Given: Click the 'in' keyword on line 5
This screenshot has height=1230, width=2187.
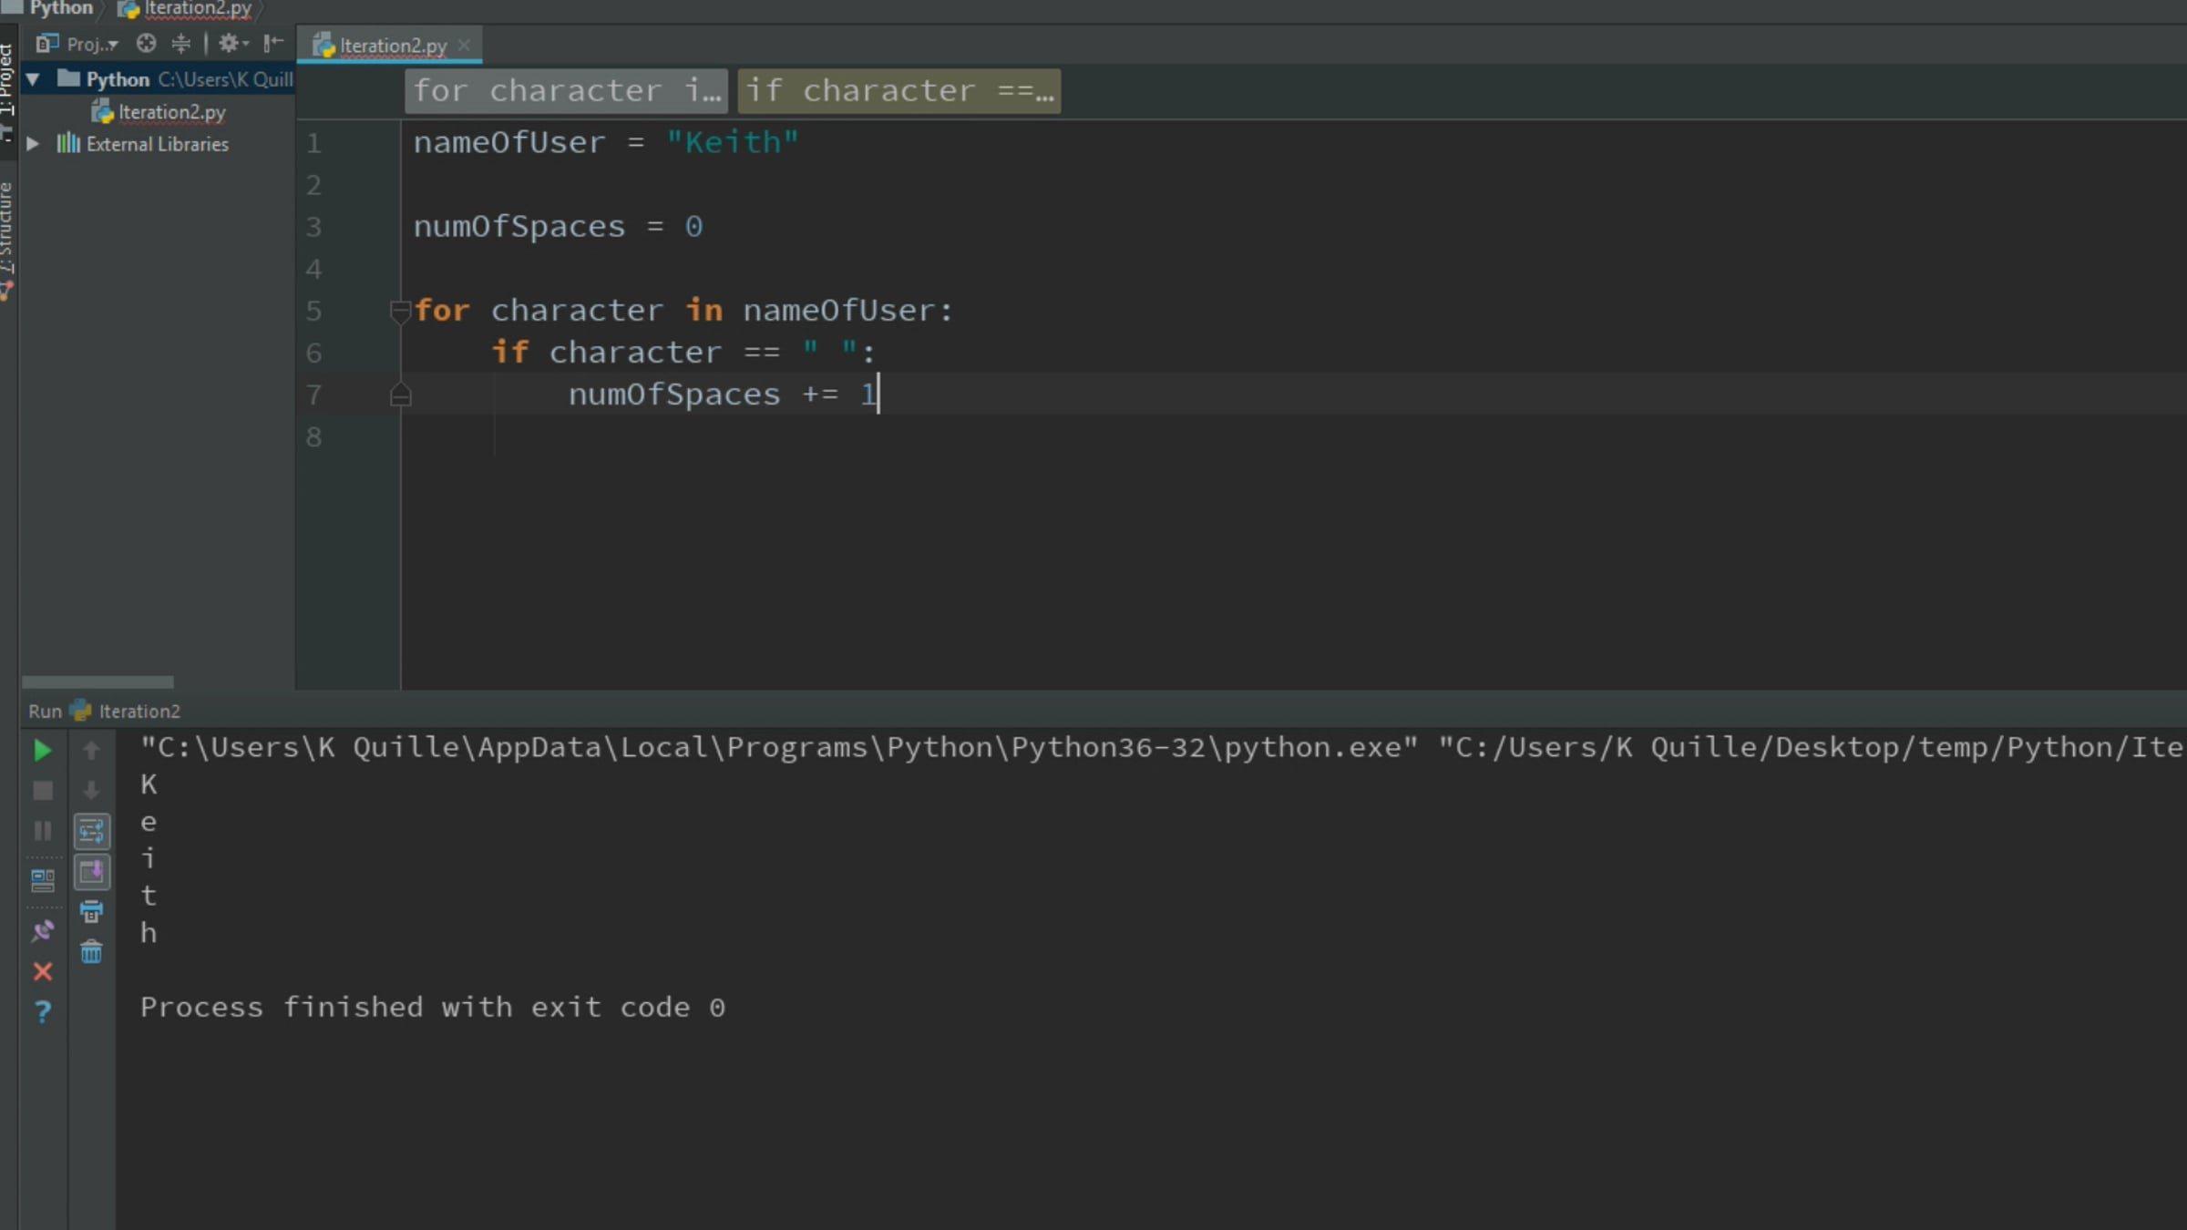Looking at the screenshot, I should pos(704,311).
